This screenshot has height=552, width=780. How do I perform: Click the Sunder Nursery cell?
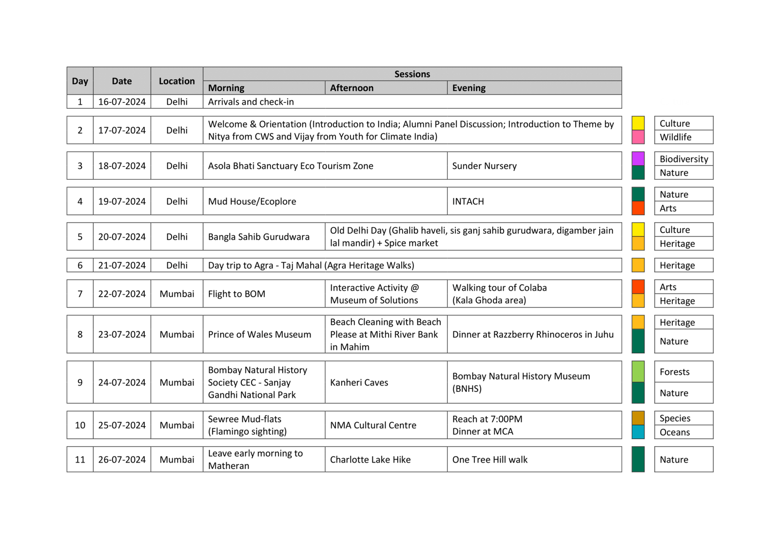(x=534, y=165)
